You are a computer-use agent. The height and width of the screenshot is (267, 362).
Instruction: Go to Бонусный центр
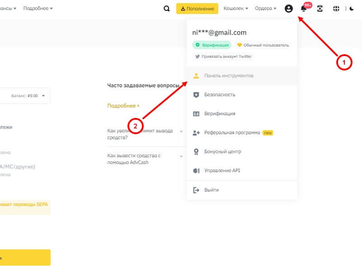point(222,152)
